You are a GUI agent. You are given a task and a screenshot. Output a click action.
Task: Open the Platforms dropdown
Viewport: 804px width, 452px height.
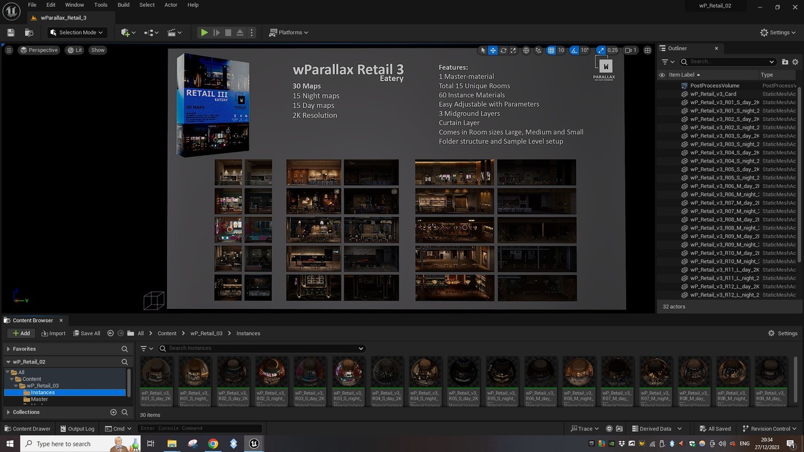pos(288,33)
